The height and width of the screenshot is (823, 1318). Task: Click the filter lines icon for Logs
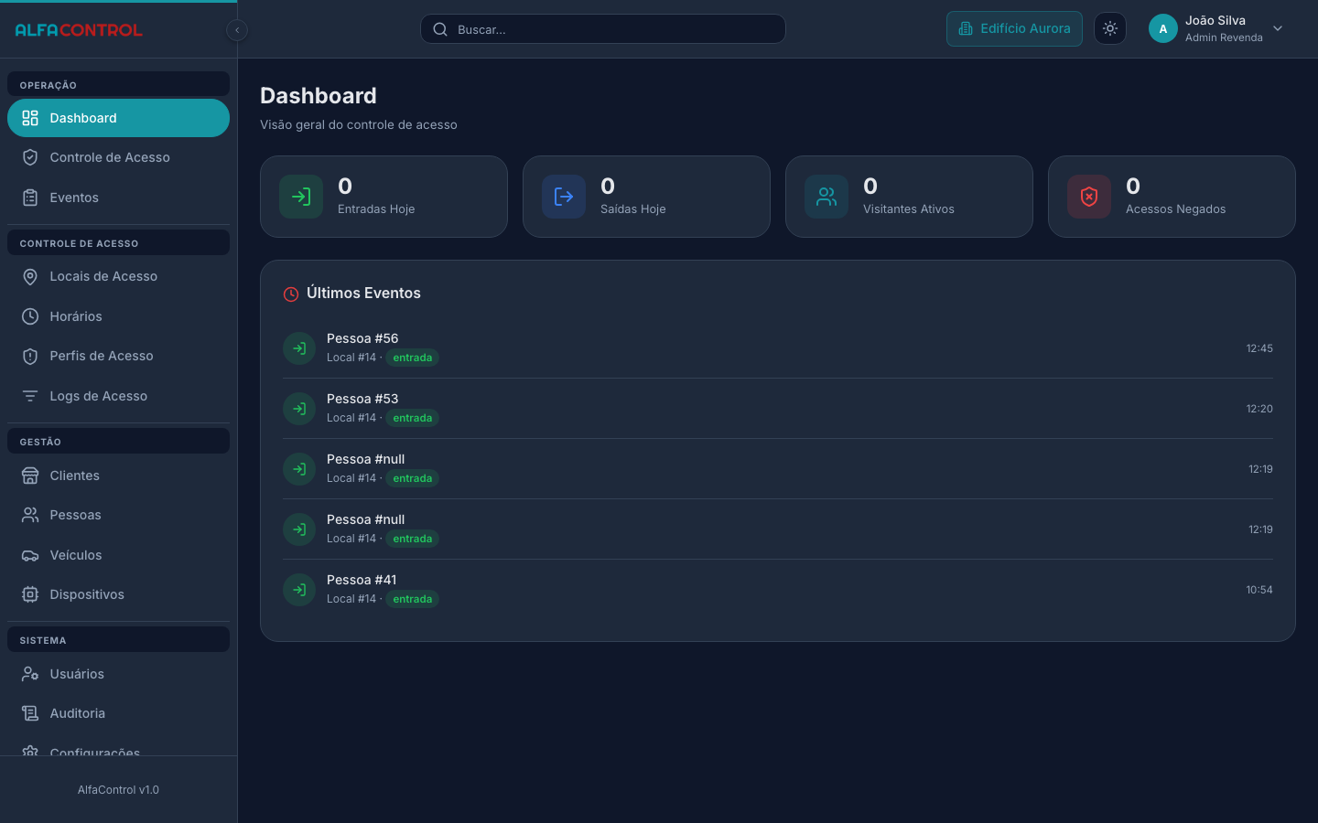(x=30, y=396)
